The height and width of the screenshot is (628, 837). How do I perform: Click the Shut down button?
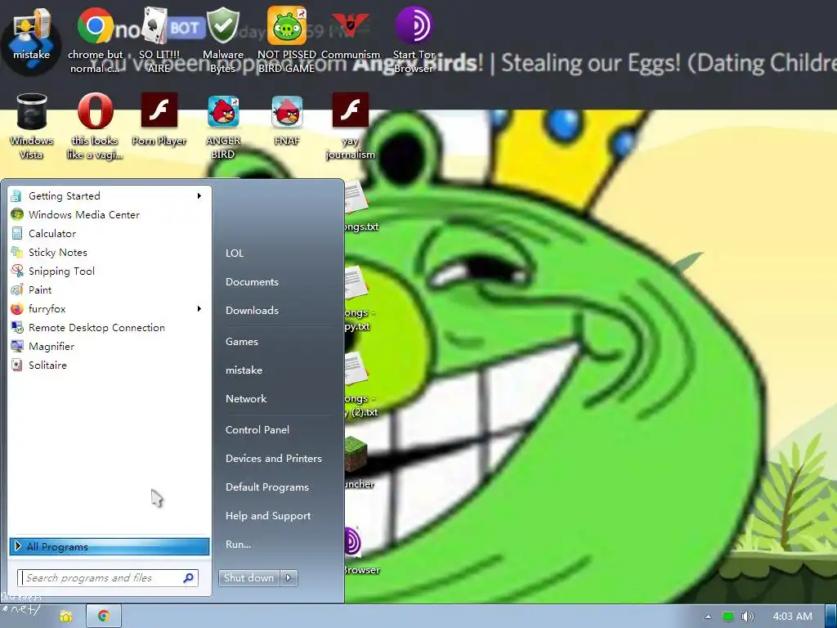(x=248, y=578)
